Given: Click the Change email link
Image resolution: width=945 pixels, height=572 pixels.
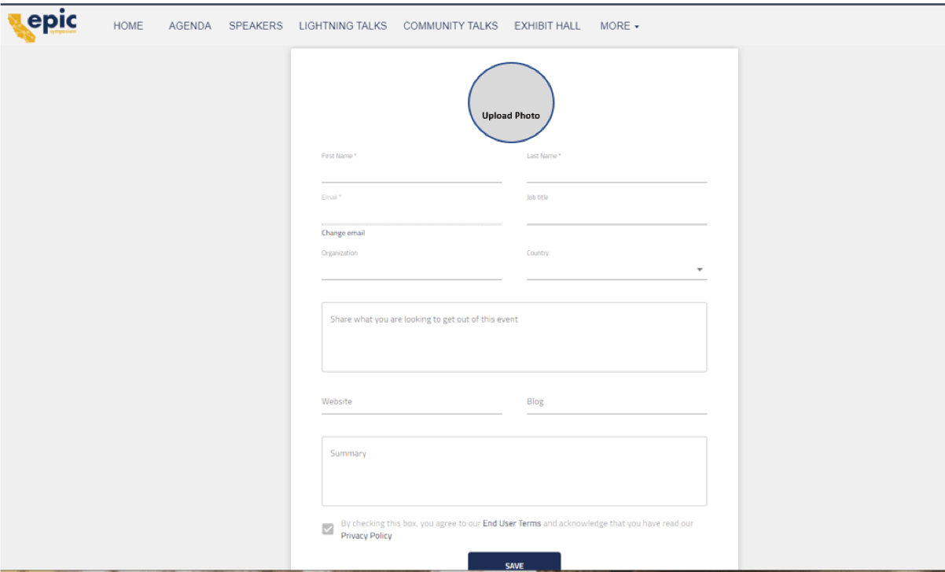Looking at the screenshot, I should (343, 233).
